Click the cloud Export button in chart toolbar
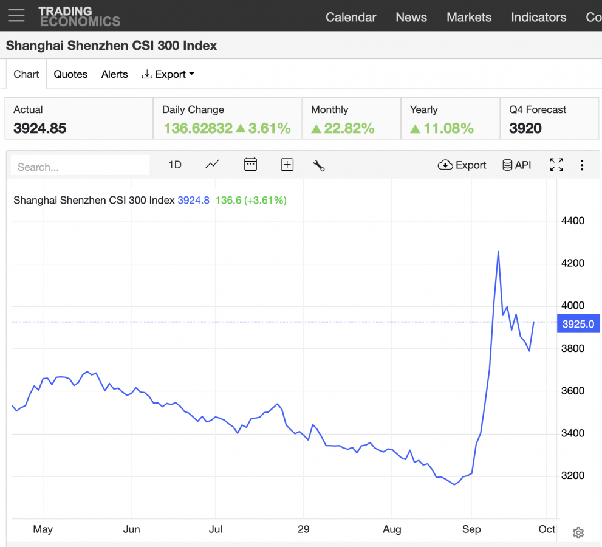Image resolution: width=602 pixels, height=547 pixels. (462, 165)
